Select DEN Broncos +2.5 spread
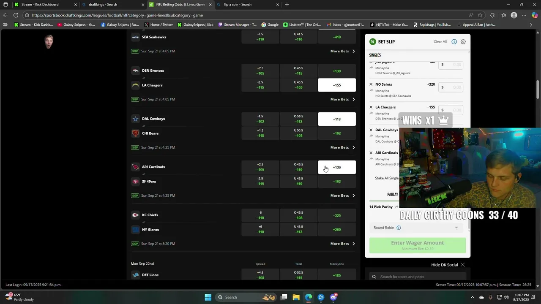The height and width of the screenshot is (304, 541). 260,71
